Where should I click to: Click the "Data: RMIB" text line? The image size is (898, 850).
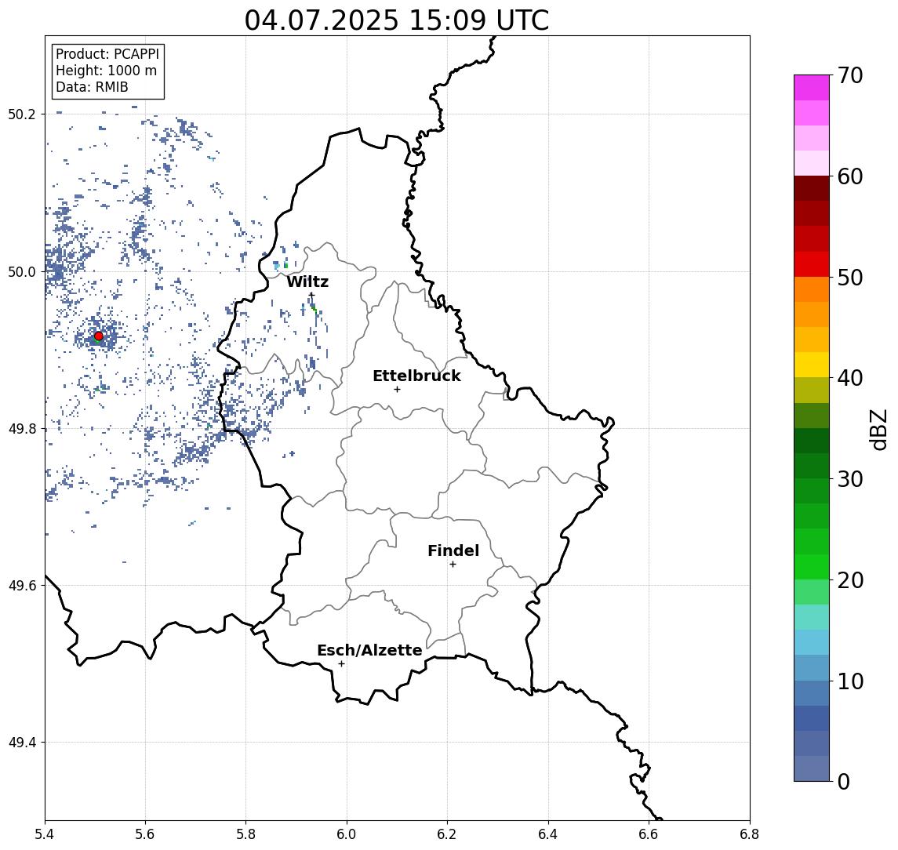[x=92, y=87]
